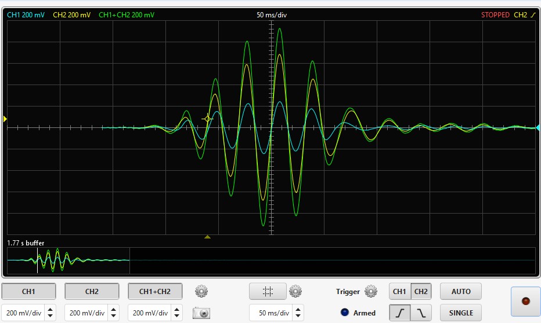Decrease the time base per division

click(x=298, y=316)
